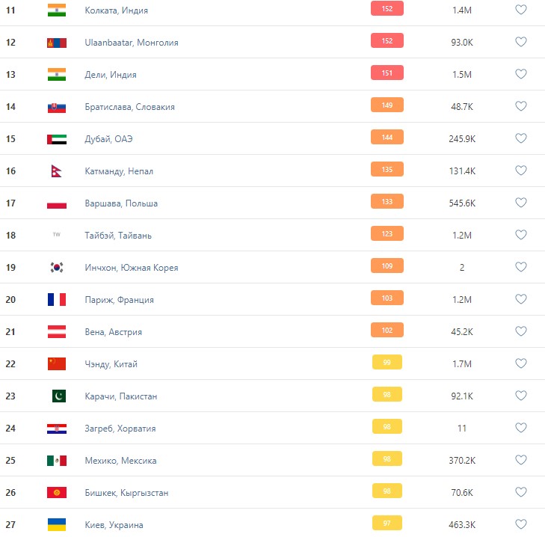Open the Братислава, Словакия city link
Image resolution: width=545 pixels, height=537 pixels.
(129, 107)
